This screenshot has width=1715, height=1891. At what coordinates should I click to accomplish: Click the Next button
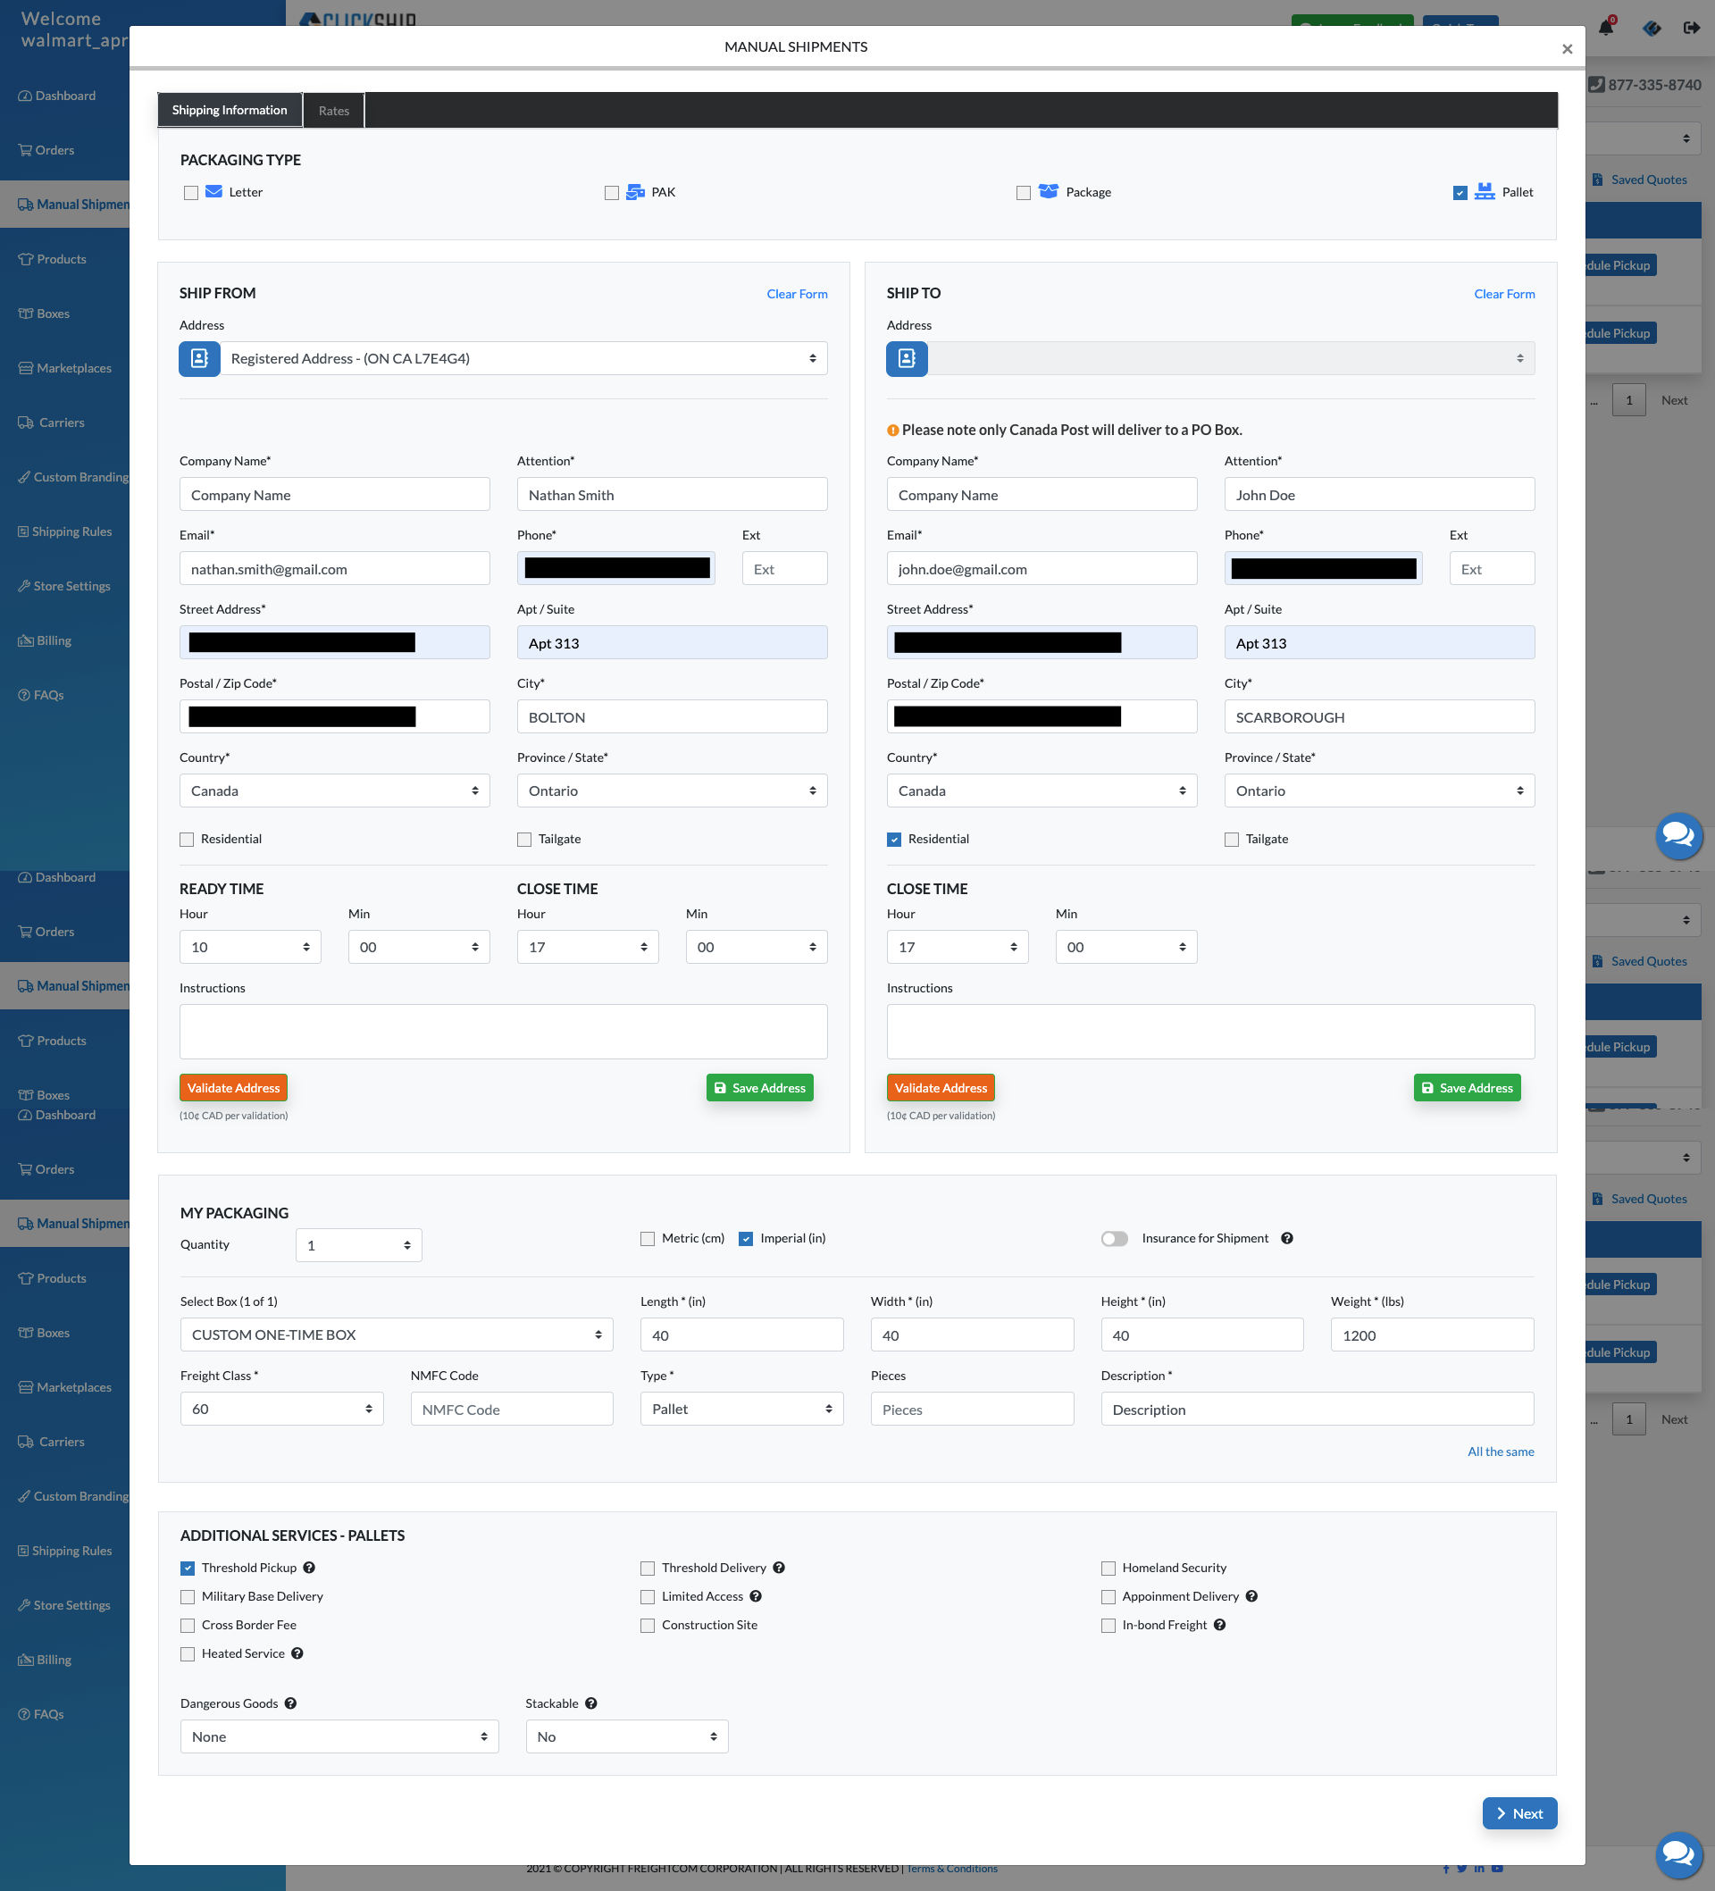point(1518,1813)
